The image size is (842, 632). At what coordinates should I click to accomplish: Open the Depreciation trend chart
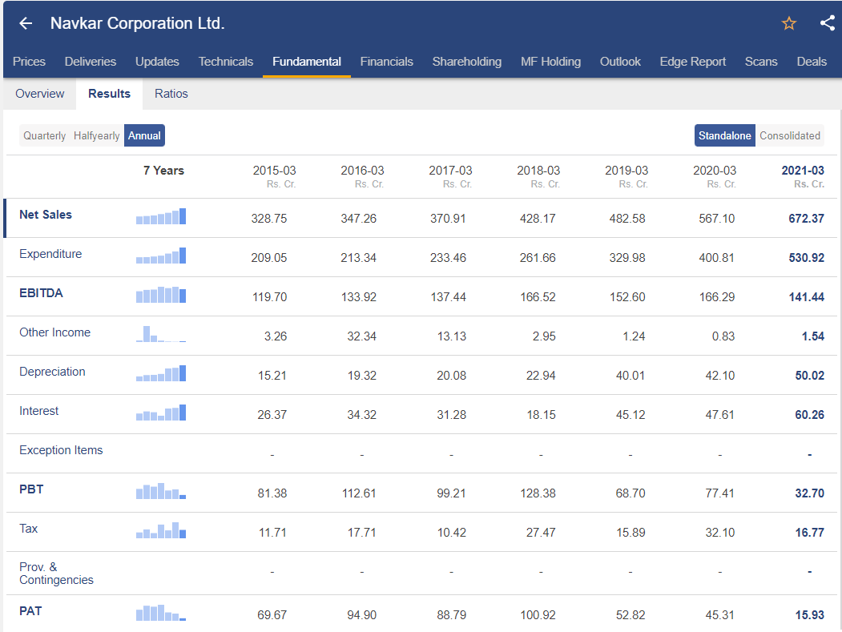click(x=160, y=372)
